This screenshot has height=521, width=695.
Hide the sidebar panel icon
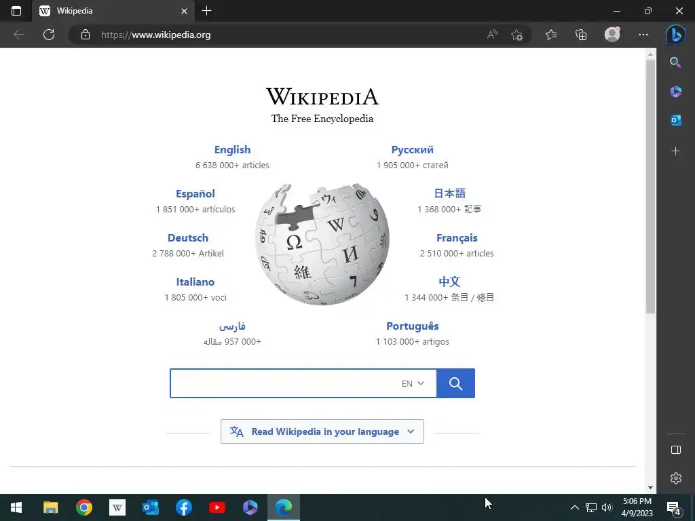pyautogui.click(x=675, y=450)
